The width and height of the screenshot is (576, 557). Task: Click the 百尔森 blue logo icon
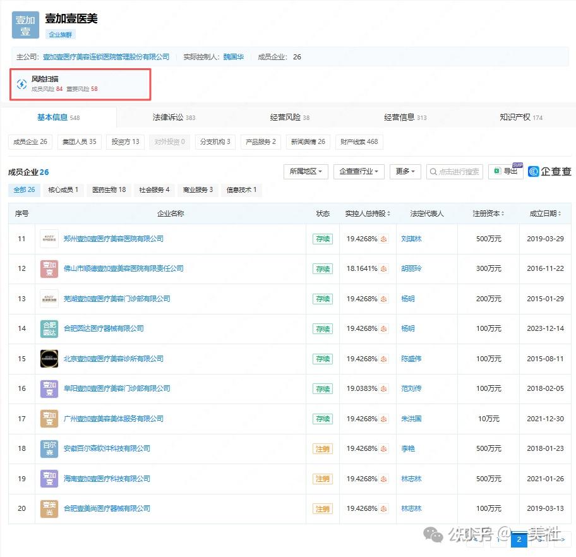[49, 448]
